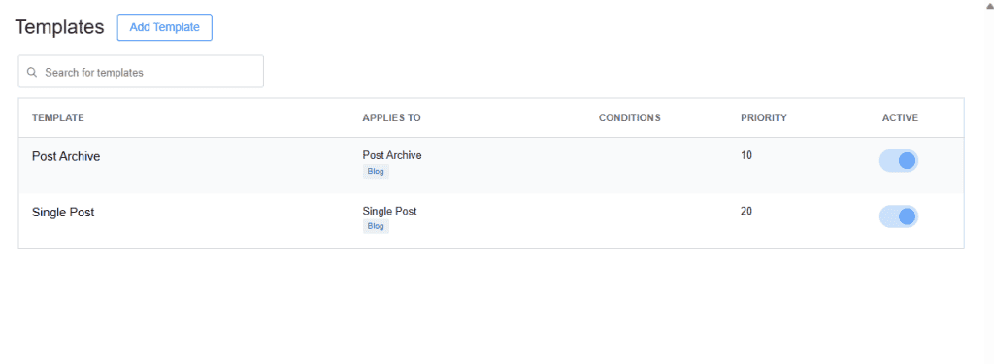Click the Add Template button
Viewport: 994px width, 364px height.
(x=165, y=27)
